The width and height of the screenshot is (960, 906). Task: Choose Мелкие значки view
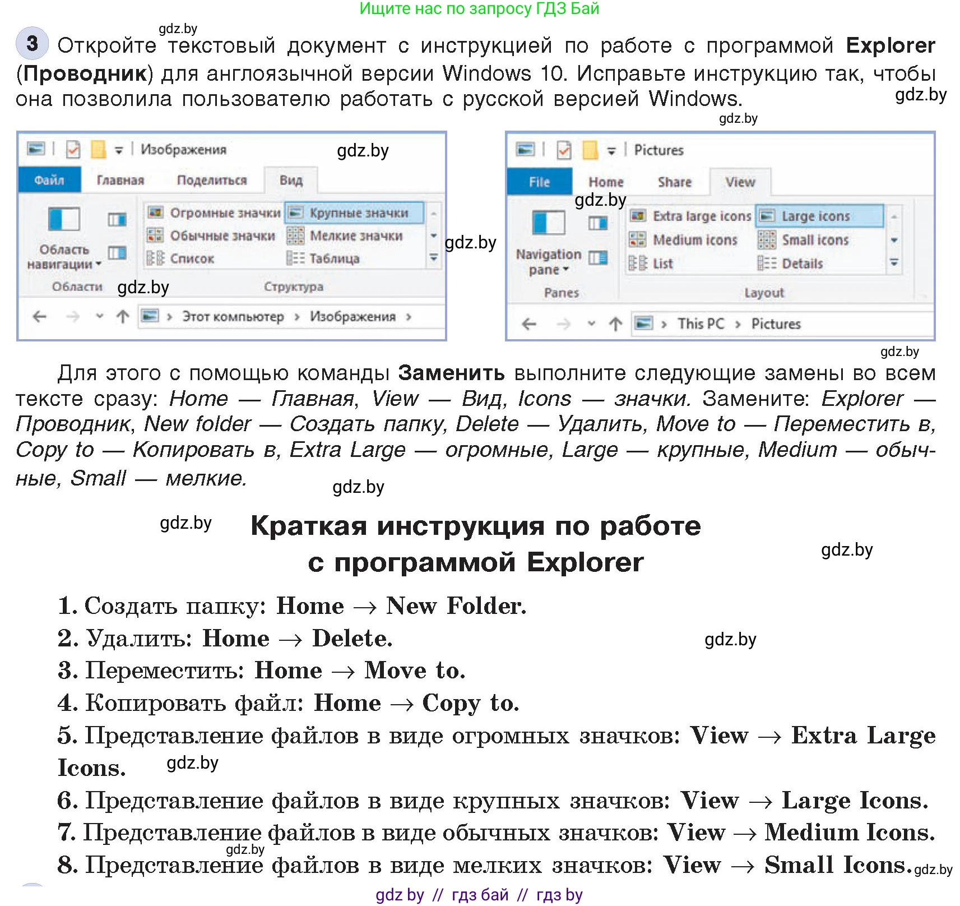coord(346,236)
